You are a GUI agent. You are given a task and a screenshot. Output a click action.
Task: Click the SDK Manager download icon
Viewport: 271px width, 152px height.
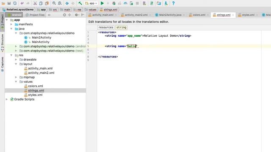tap(166, 3)
